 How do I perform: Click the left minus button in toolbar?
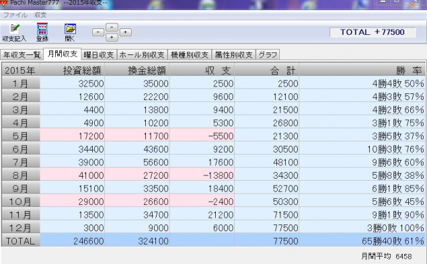(x=98, y=32)
